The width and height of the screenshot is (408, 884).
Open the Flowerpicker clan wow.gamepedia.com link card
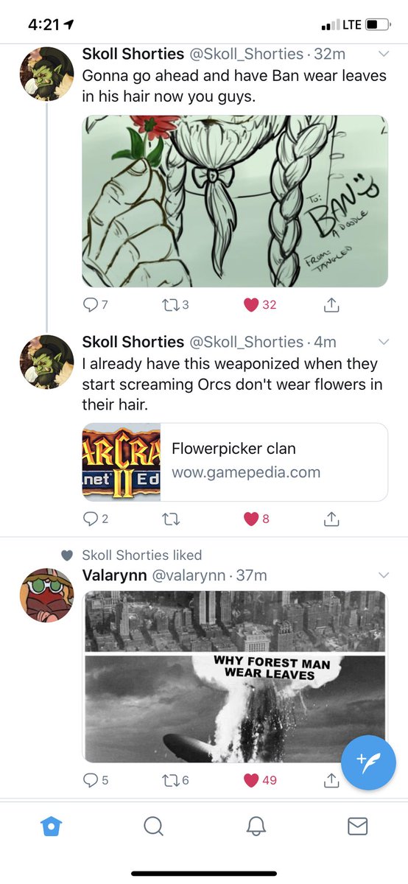click(235, 462)
